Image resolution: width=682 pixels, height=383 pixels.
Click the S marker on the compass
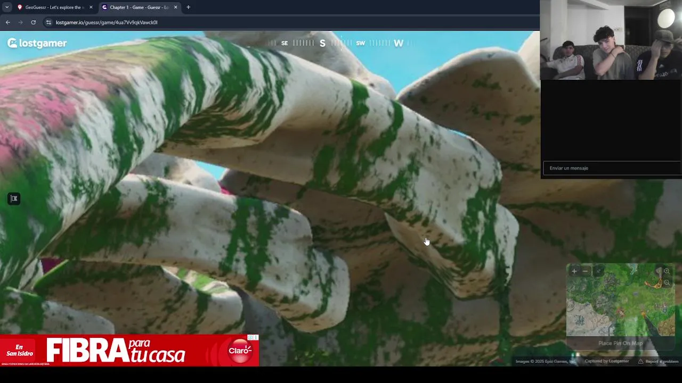(322, 43)
